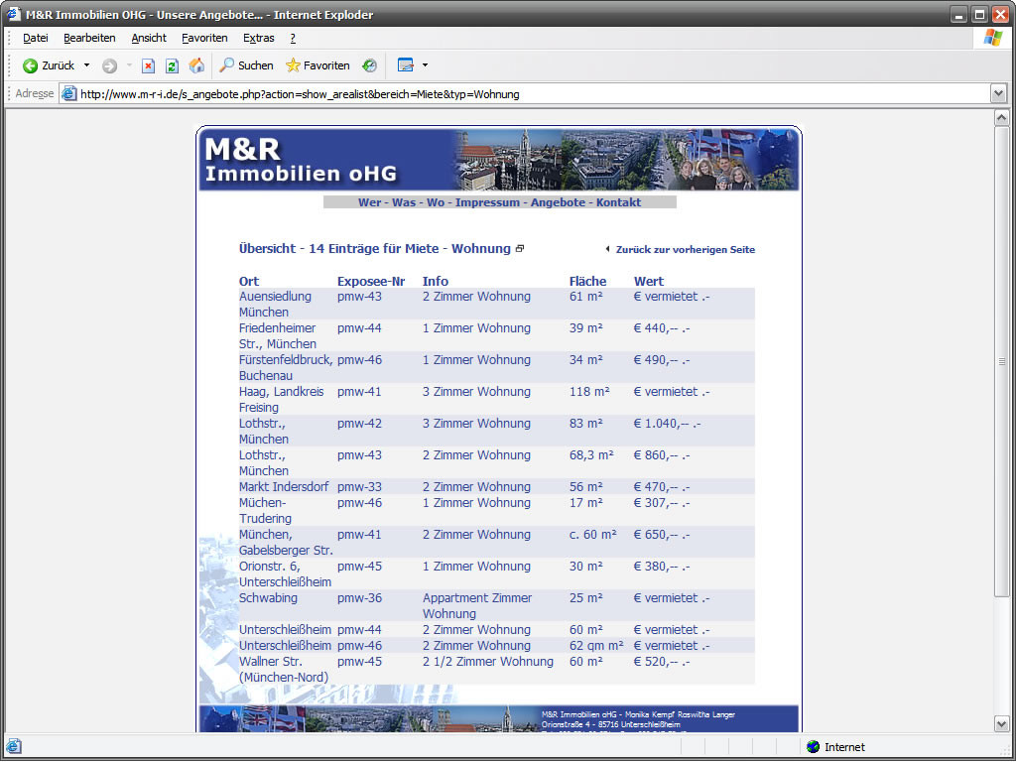Click the new-window icon beside Wohnung heading
This screenshot has height=762, width=1016.
pyautogui.click(x=520, y=249)
